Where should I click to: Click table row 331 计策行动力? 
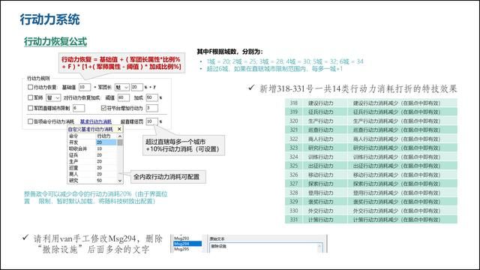[x=371, y=220]
